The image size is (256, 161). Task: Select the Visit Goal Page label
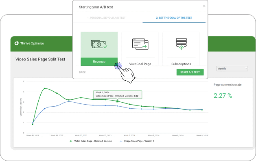[x=140, y=64]
